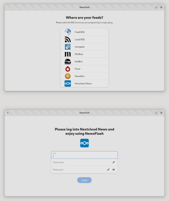The width and height of the screenshot is (169, 201).
Task: Choose the Local RSS feed icon
Action: [68, 39]
